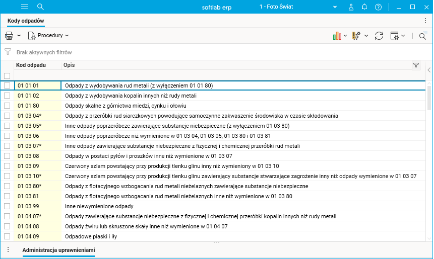This screenshot has width=434, height=259.
Task: Open the company selector dropdown arrow
Action: click(336, 7)
